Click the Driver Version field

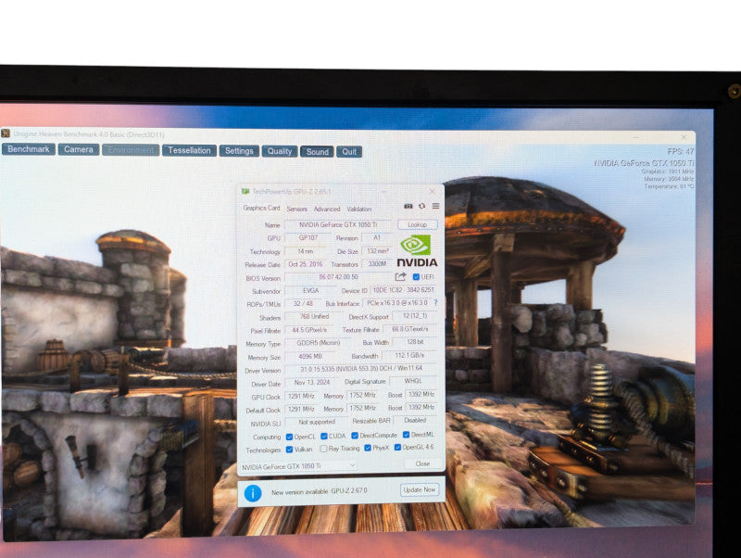coord(361,368)
